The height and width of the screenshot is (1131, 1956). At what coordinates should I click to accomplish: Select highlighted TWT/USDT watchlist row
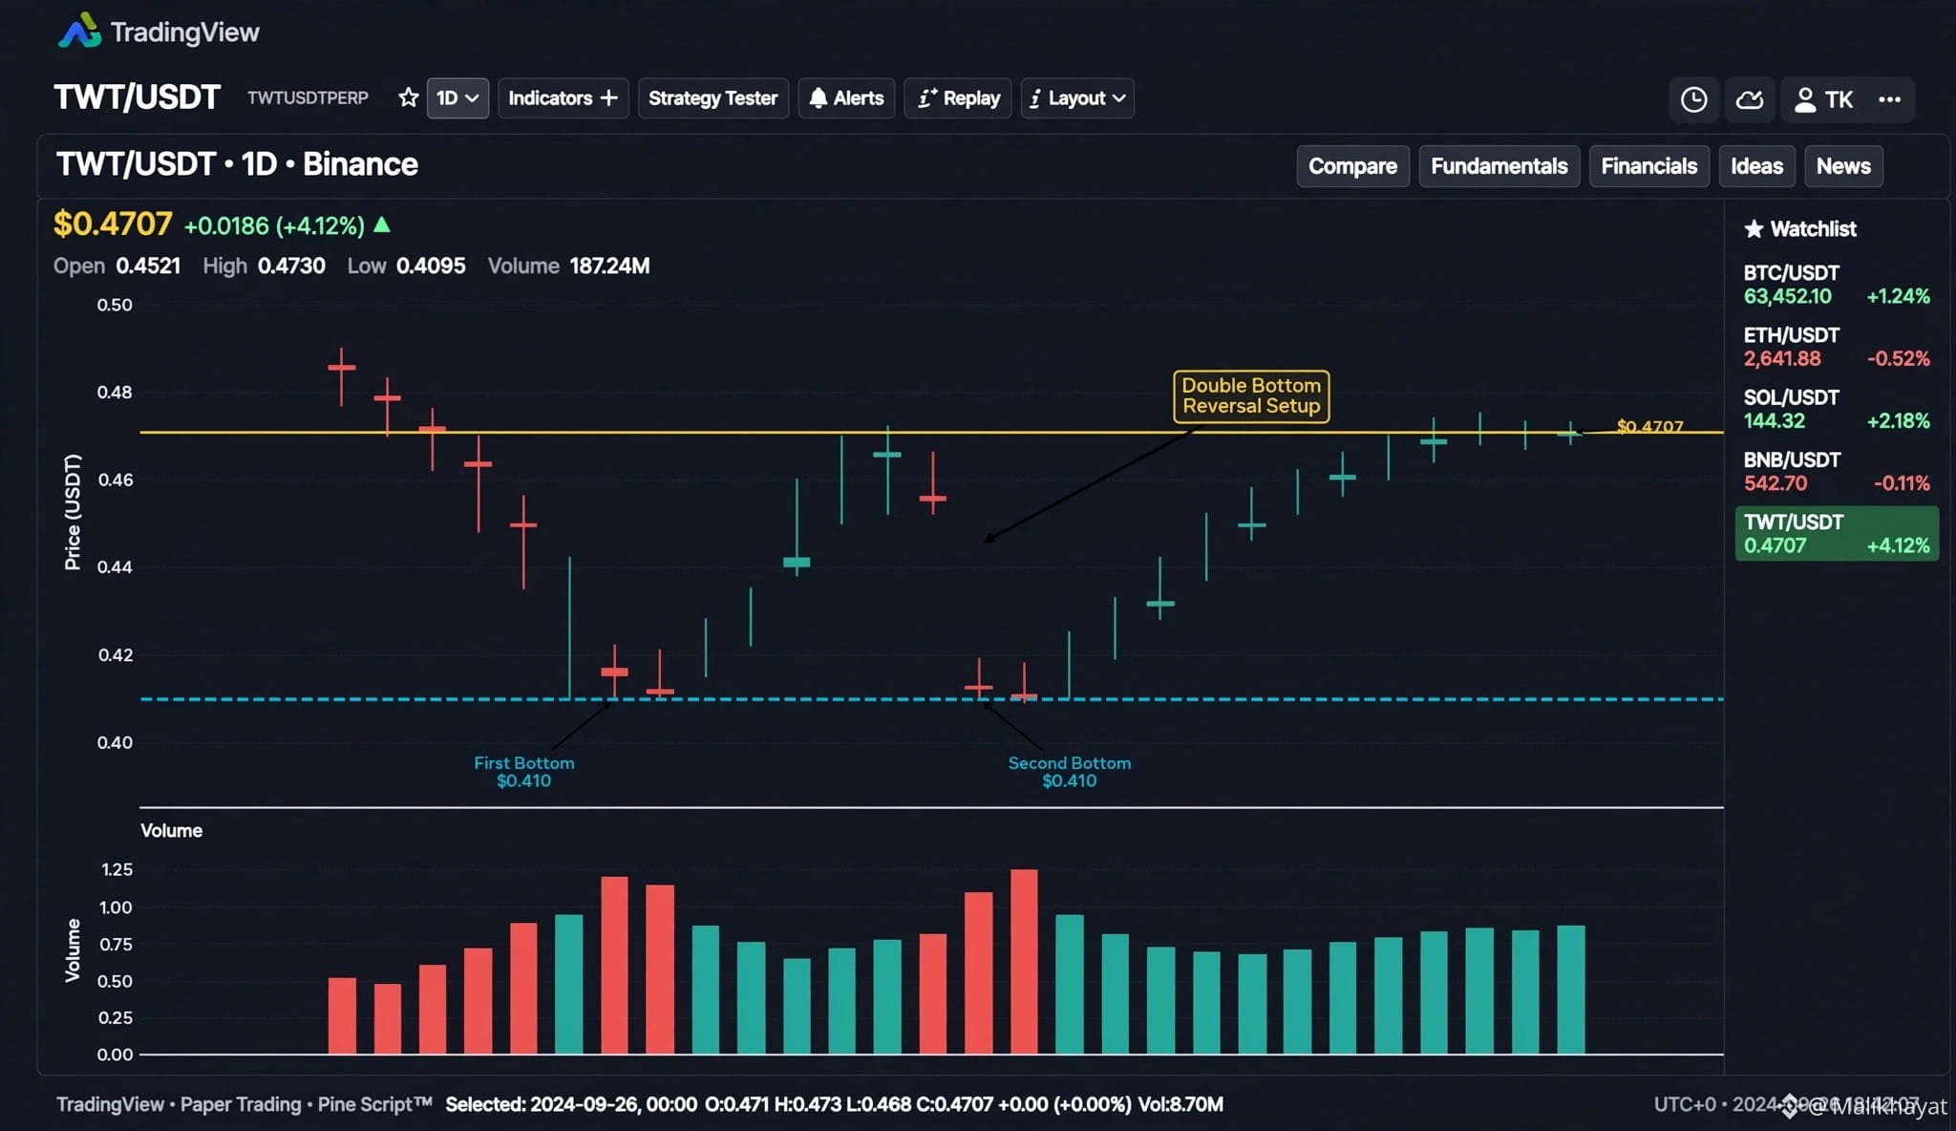click(x=1837, y=533)
